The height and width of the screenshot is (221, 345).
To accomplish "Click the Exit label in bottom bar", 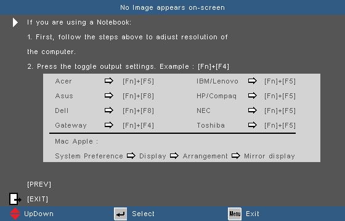I will 253,214.
